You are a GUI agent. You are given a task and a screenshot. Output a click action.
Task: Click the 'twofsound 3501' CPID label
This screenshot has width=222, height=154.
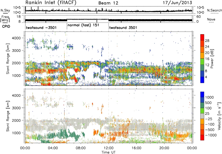[x=123, y=28]
